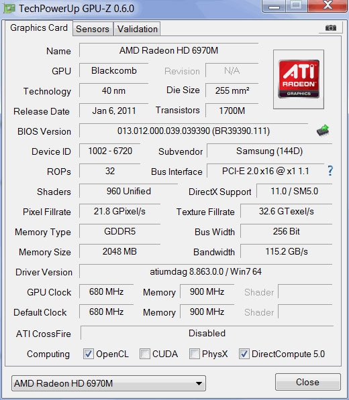The height and width of the screenshot is (400, 349).
Task: Click the camera screenshot icon
Action: pyautogui.click(x=331, y=27)
